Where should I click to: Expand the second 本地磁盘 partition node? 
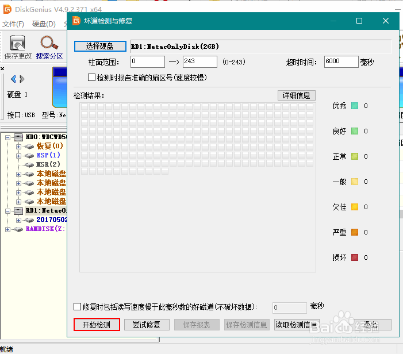click(18, 183)
